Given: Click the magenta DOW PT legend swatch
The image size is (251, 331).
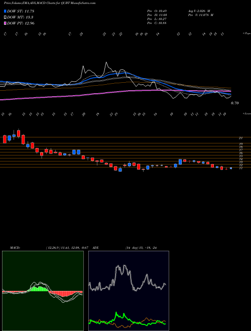Looking at the screenshot, I should tap(5, 23).
